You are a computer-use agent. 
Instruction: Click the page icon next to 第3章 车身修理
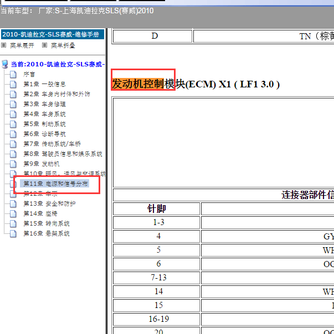click(13, 104)
